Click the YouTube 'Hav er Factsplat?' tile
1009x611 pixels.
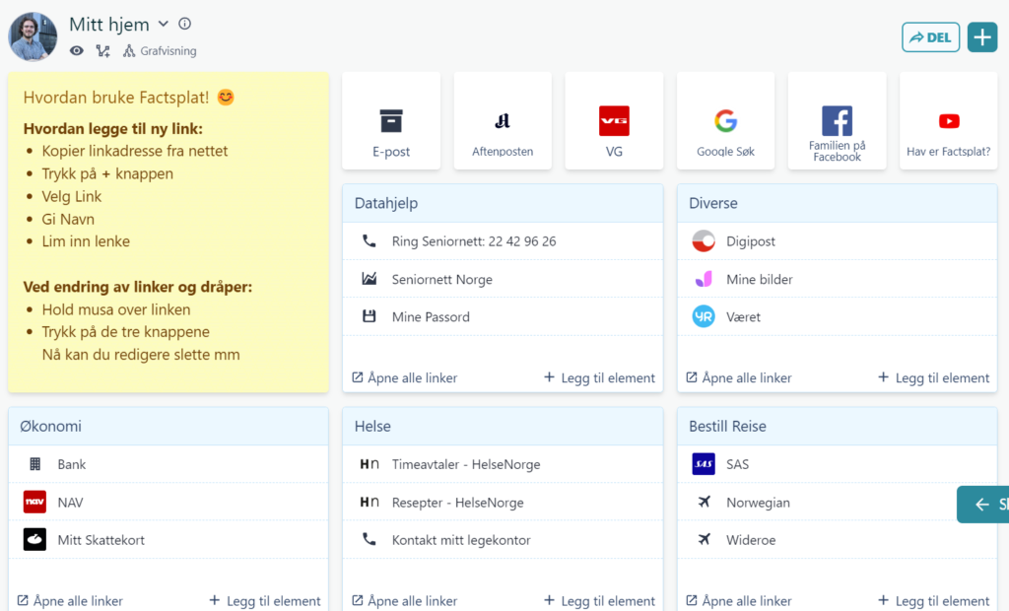tap(948, 121)
